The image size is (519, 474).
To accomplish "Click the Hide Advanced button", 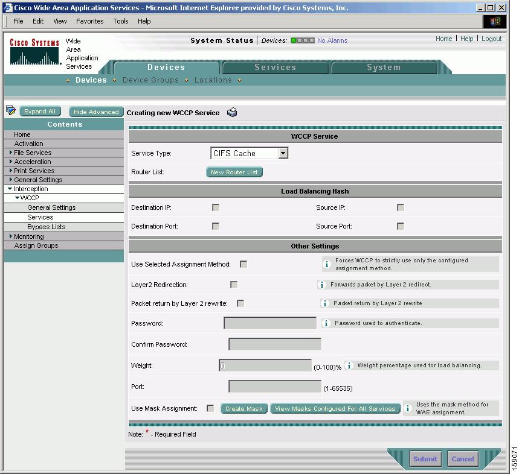I will [x=96, y=112].
